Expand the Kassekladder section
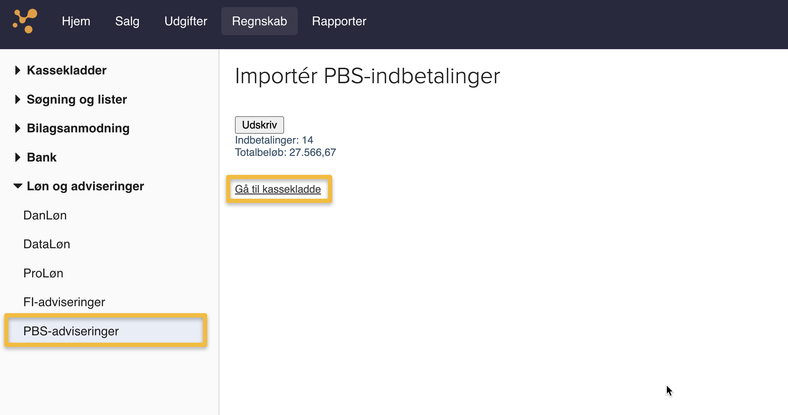 (66, 70)
